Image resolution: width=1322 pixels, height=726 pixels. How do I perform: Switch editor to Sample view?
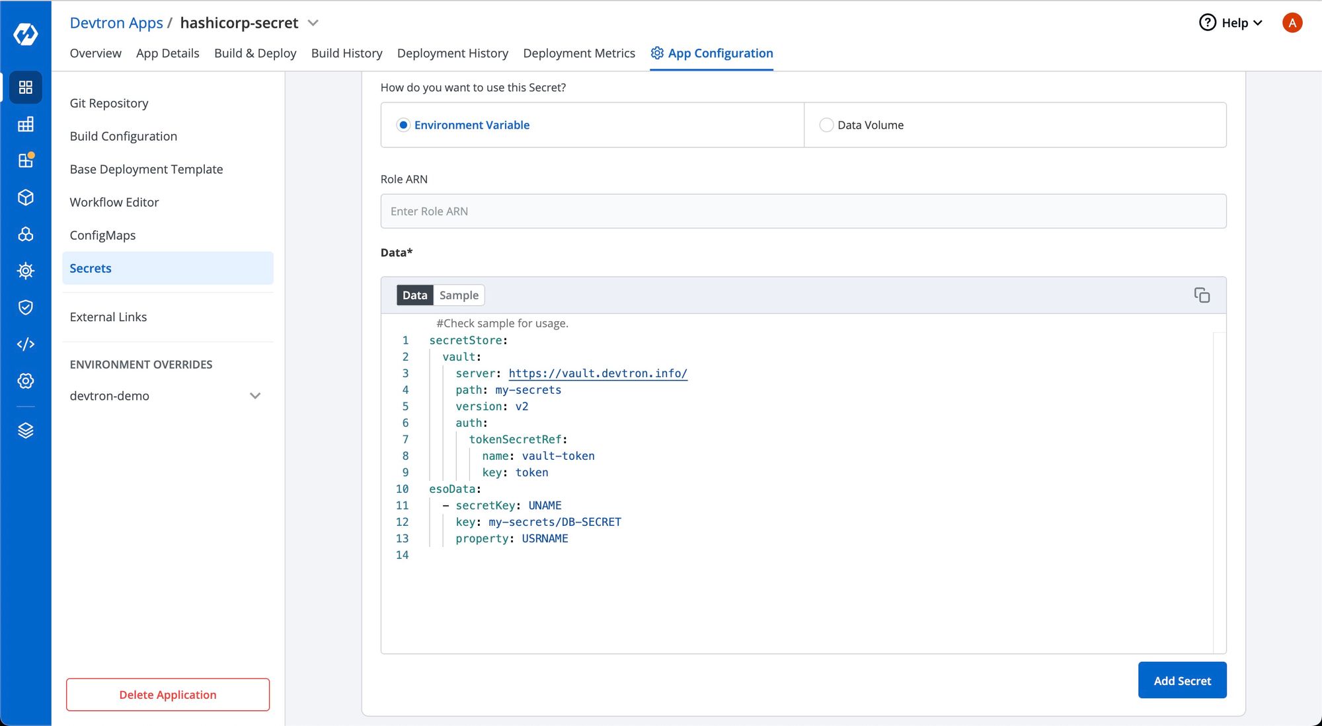click(x=459, y=295)
